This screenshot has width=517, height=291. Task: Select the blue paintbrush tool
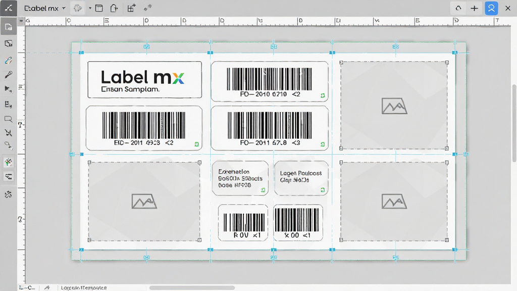9,61
